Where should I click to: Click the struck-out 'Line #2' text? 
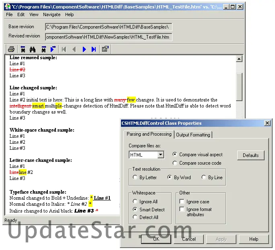click(17, 70)
